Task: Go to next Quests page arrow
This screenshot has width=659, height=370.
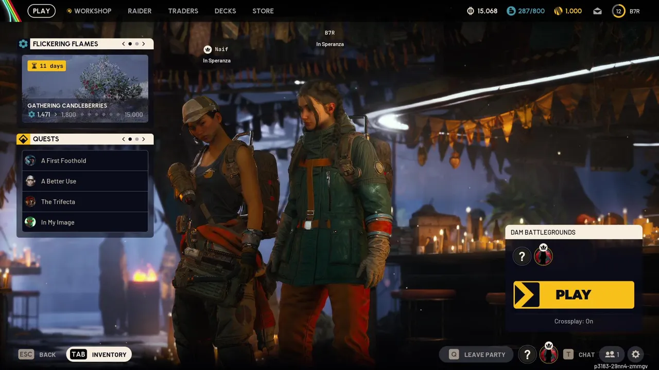Action: [144, 139]
